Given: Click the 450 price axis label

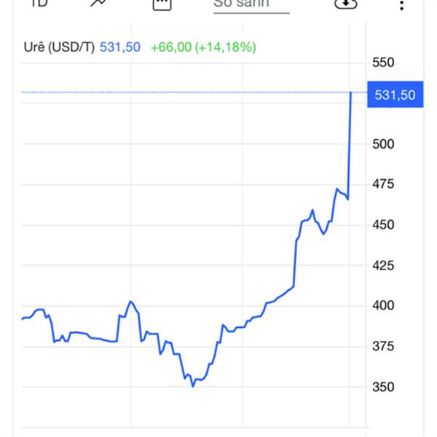Looking at the screenshot, I should tap(382, 225).
